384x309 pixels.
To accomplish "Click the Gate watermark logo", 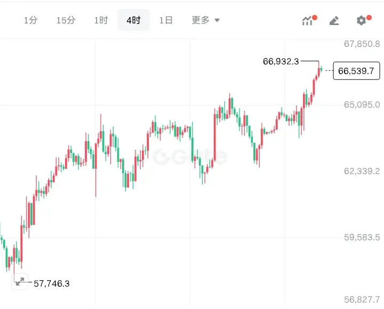I will [190, 157].
